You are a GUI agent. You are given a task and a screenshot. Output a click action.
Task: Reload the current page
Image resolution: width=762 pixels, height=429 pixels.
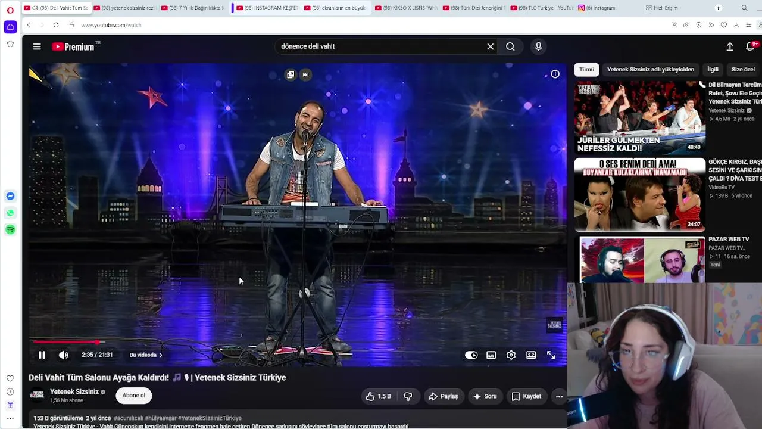[x=56, y=25]
